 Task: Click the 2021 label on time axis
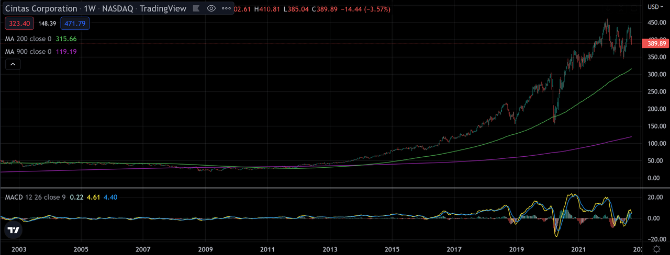pyautogui.click(x=578, y=250)
